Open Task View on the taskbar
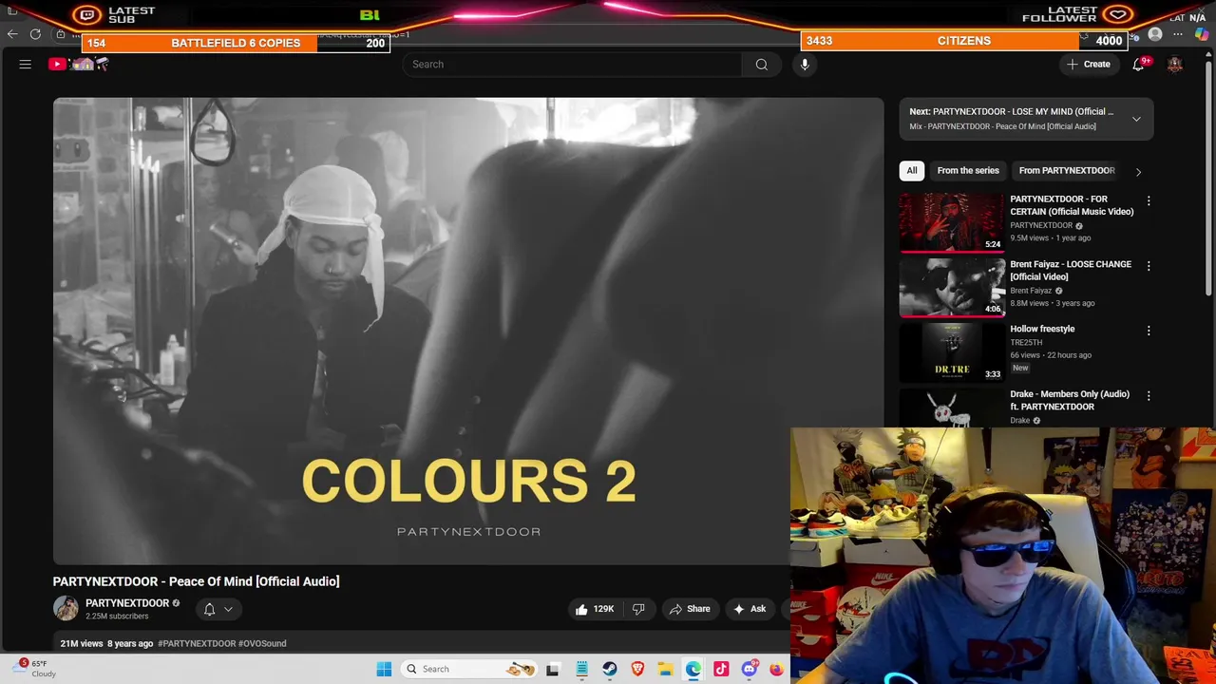This screenshot has height=684, width=1216. [553, 669]
